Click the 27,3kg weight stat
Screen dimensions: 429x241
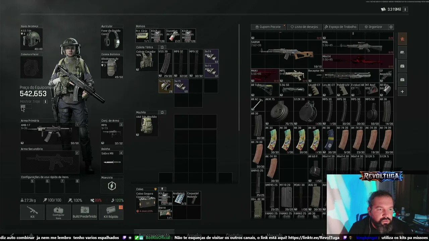[x=28, y=200]
